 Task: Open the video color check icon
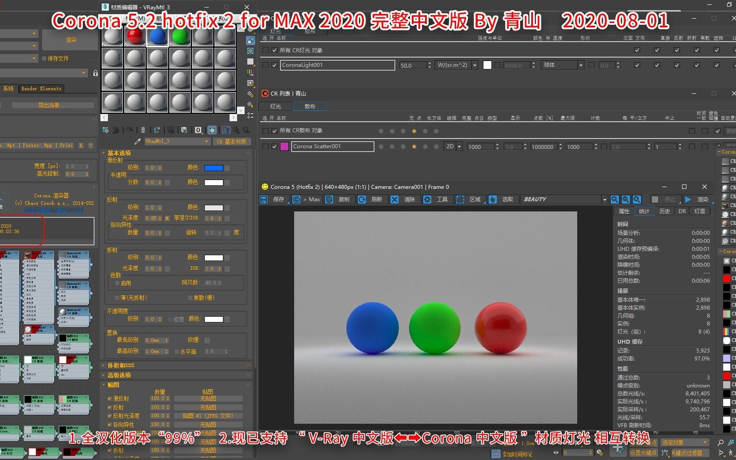pyautogui.click(x=250, y=72)
